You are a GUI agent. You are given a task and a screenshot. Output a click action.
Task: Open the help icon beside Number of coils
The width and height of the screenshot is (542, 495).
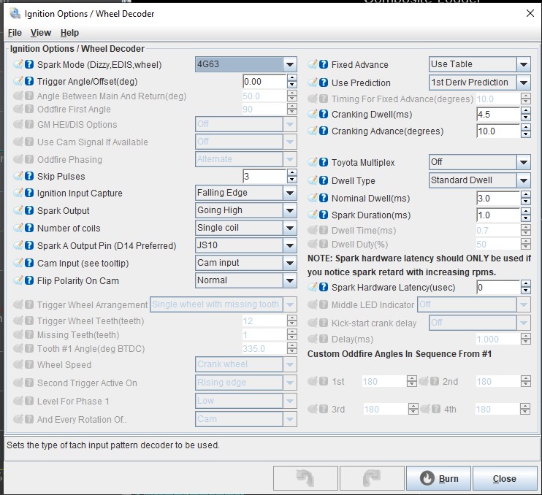[x=30, y=229]
